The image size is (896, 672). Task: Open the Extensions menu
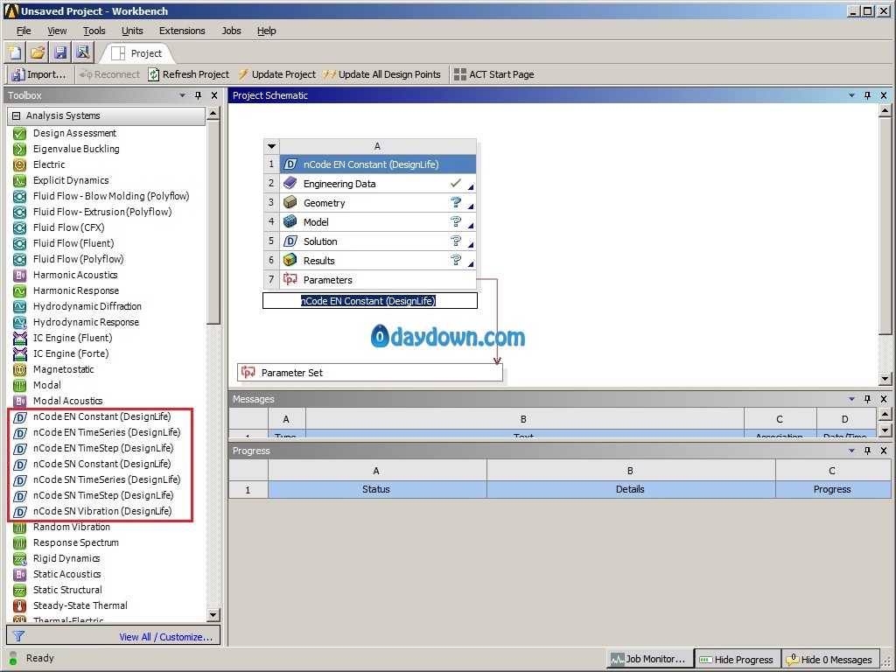[x=182, y=31]
